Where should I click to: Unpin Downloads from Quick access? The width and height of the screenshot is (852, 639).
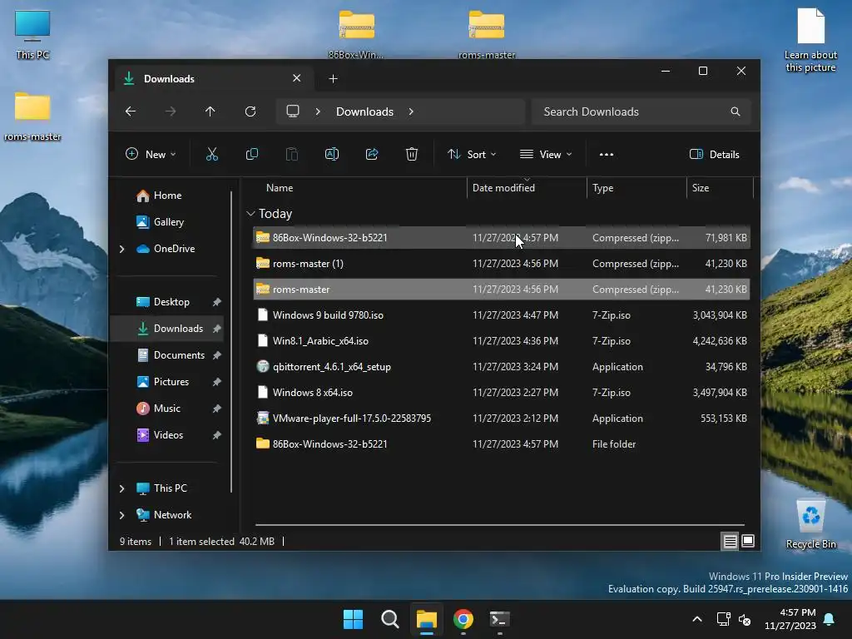pos(217,329)
